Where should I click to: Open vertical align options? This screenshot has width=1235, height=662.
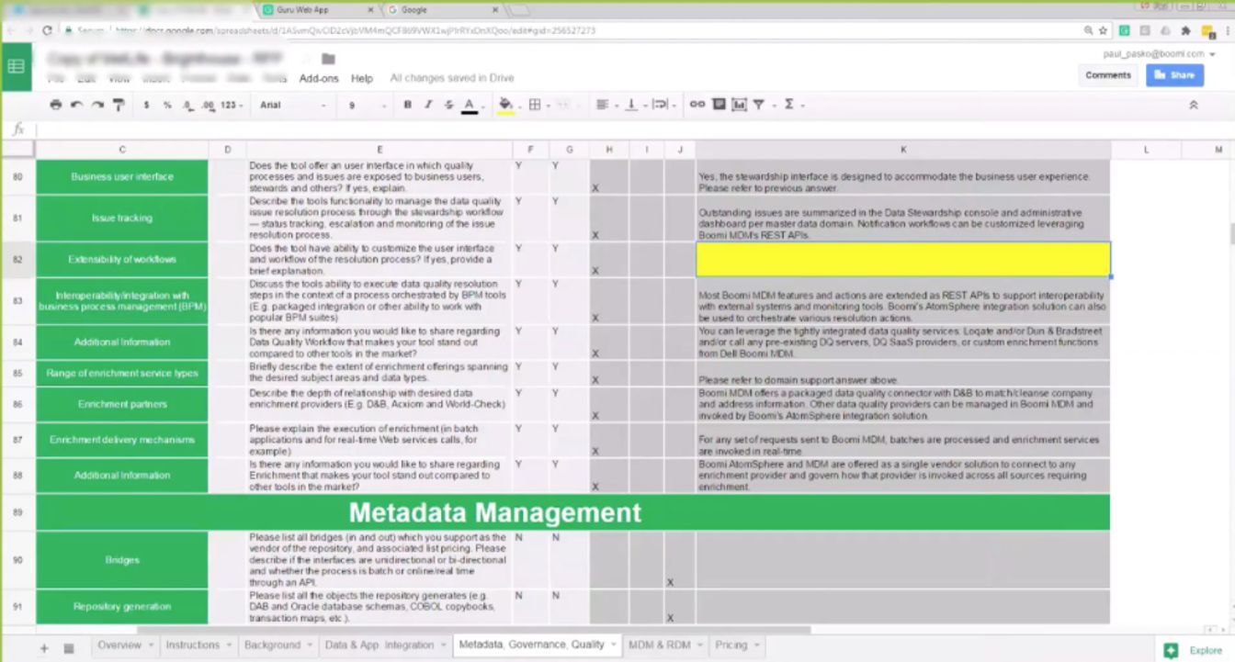click(633, 105)
